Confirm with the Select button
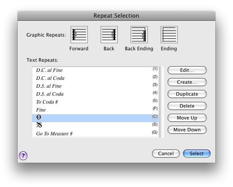Screen dimensions: 233x187 click(197, 153)
